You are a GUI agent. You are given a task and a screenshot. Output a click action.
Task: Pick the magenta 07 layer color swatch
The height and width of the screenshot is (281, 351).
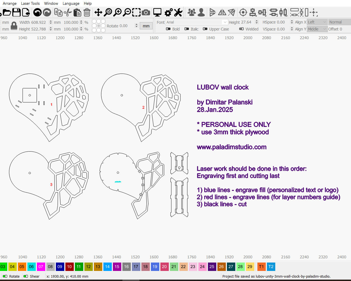(x=41, y=267)
